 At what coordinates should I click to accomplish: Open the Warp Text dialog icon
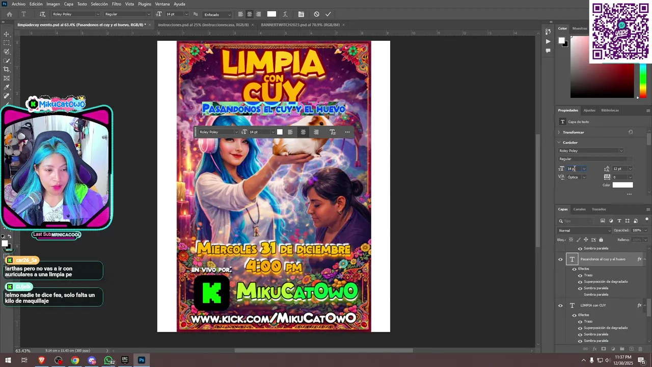coord(285,14)
